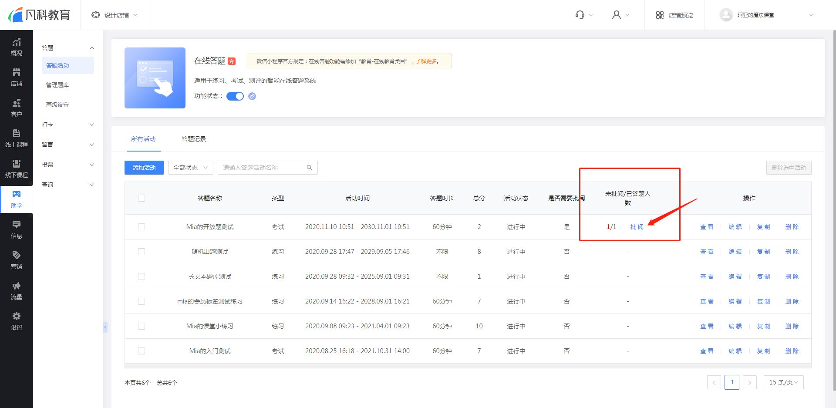The image size is (836, 408).
Task: Collapse the secondary sidebar panel handle
Action: 105,327
